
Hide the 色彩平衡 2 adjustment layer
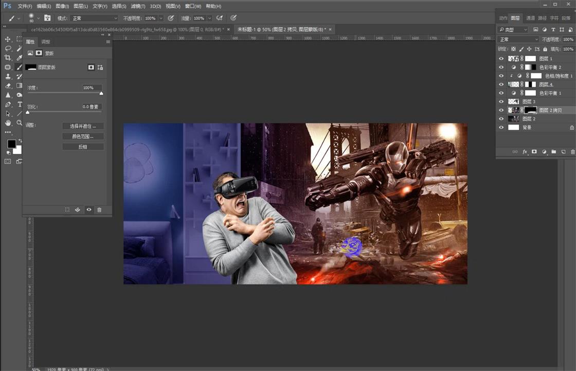pos(501,67)
